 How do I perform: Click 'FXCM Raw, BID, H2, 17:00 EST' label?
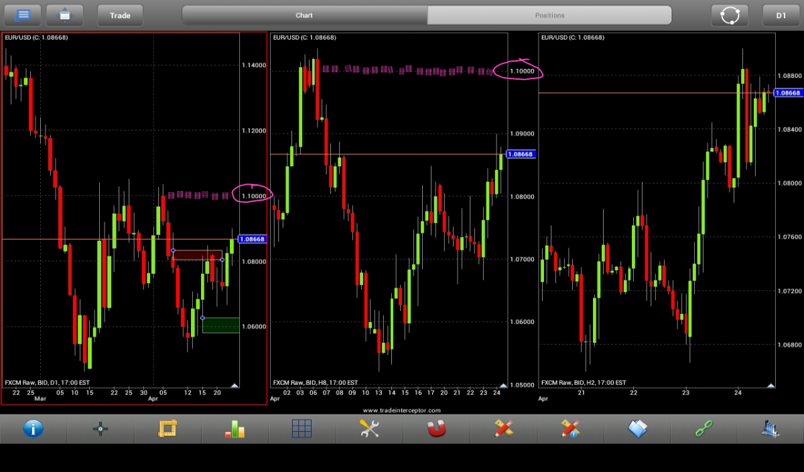(583, 382)
